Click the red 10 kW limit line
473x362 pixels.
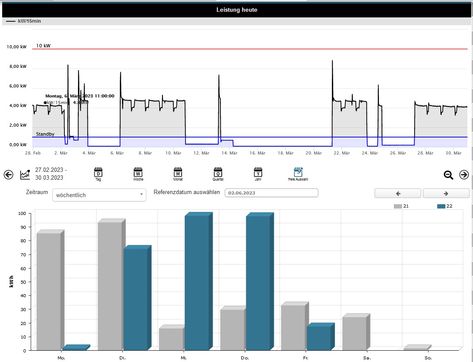261,49
